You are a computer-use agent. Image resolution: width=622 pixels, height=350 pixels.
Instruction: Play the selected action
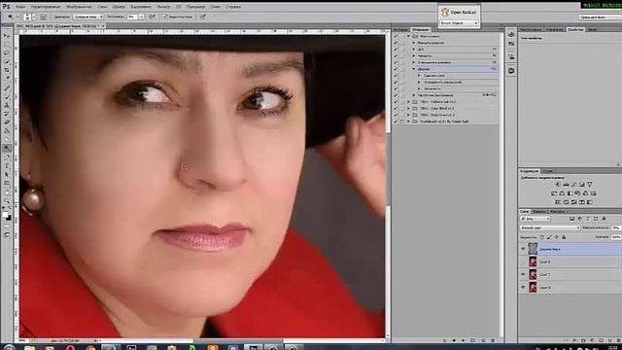(x=463, y=340)
